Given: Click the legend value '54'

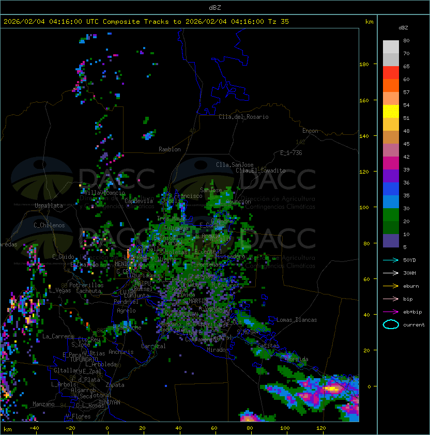Looking at the screenshot, I should [406, 105].
